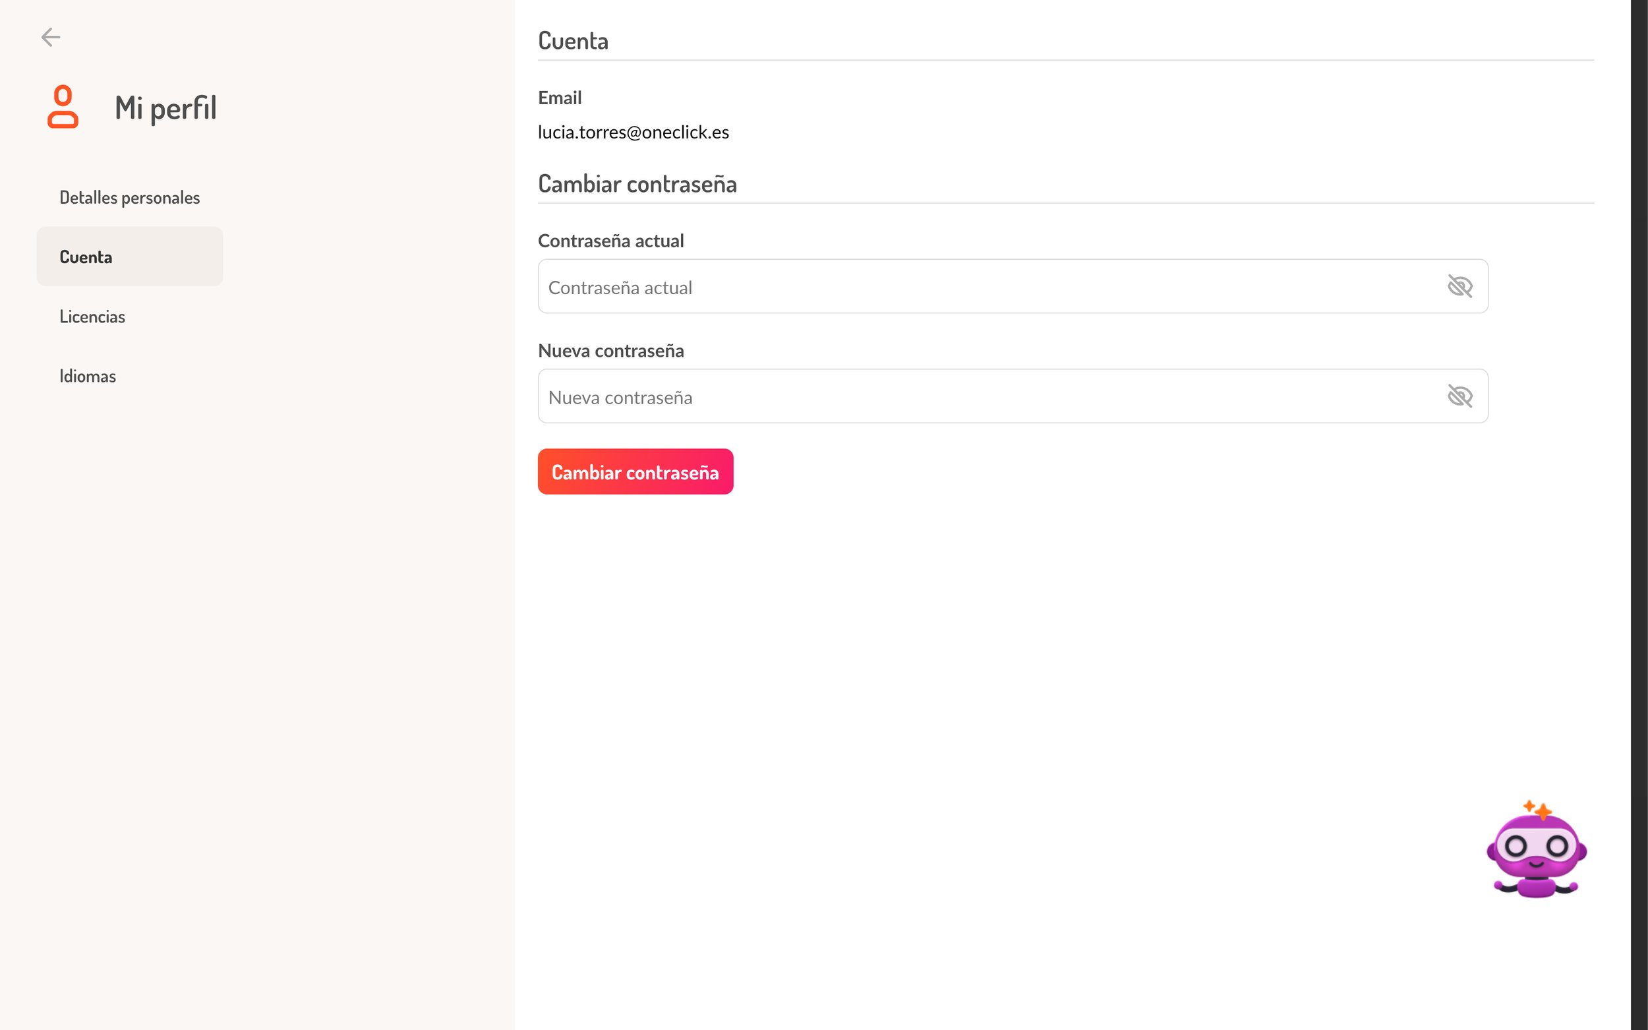This screenshot has height=1030, width=1648.
Task: Toggle visibility of the Nueva contraseña field
Action: (x=1460, y=396)
